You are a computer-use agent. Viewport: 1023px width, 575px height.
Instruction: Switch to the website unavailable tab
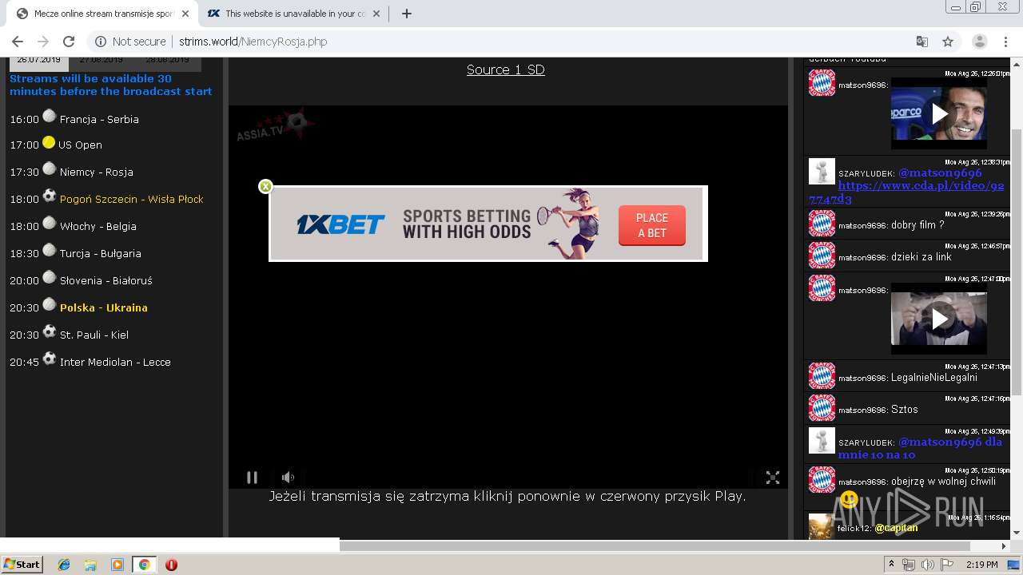pyautogui.click(x=294, y=14)
